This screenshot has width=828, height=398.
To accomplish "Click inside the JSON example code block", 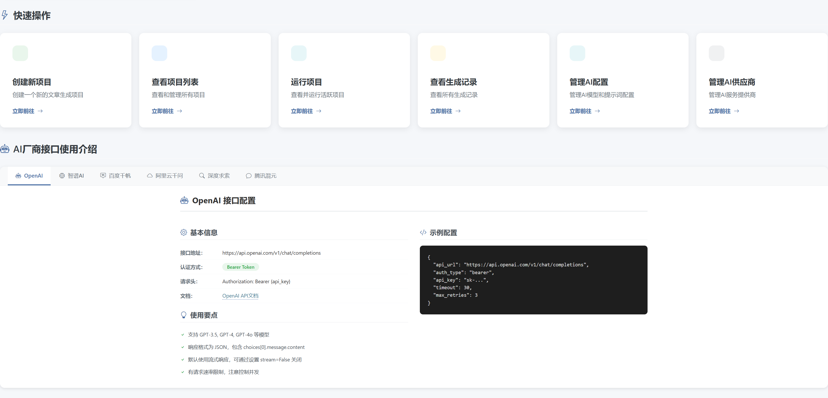I will [533, 280].
